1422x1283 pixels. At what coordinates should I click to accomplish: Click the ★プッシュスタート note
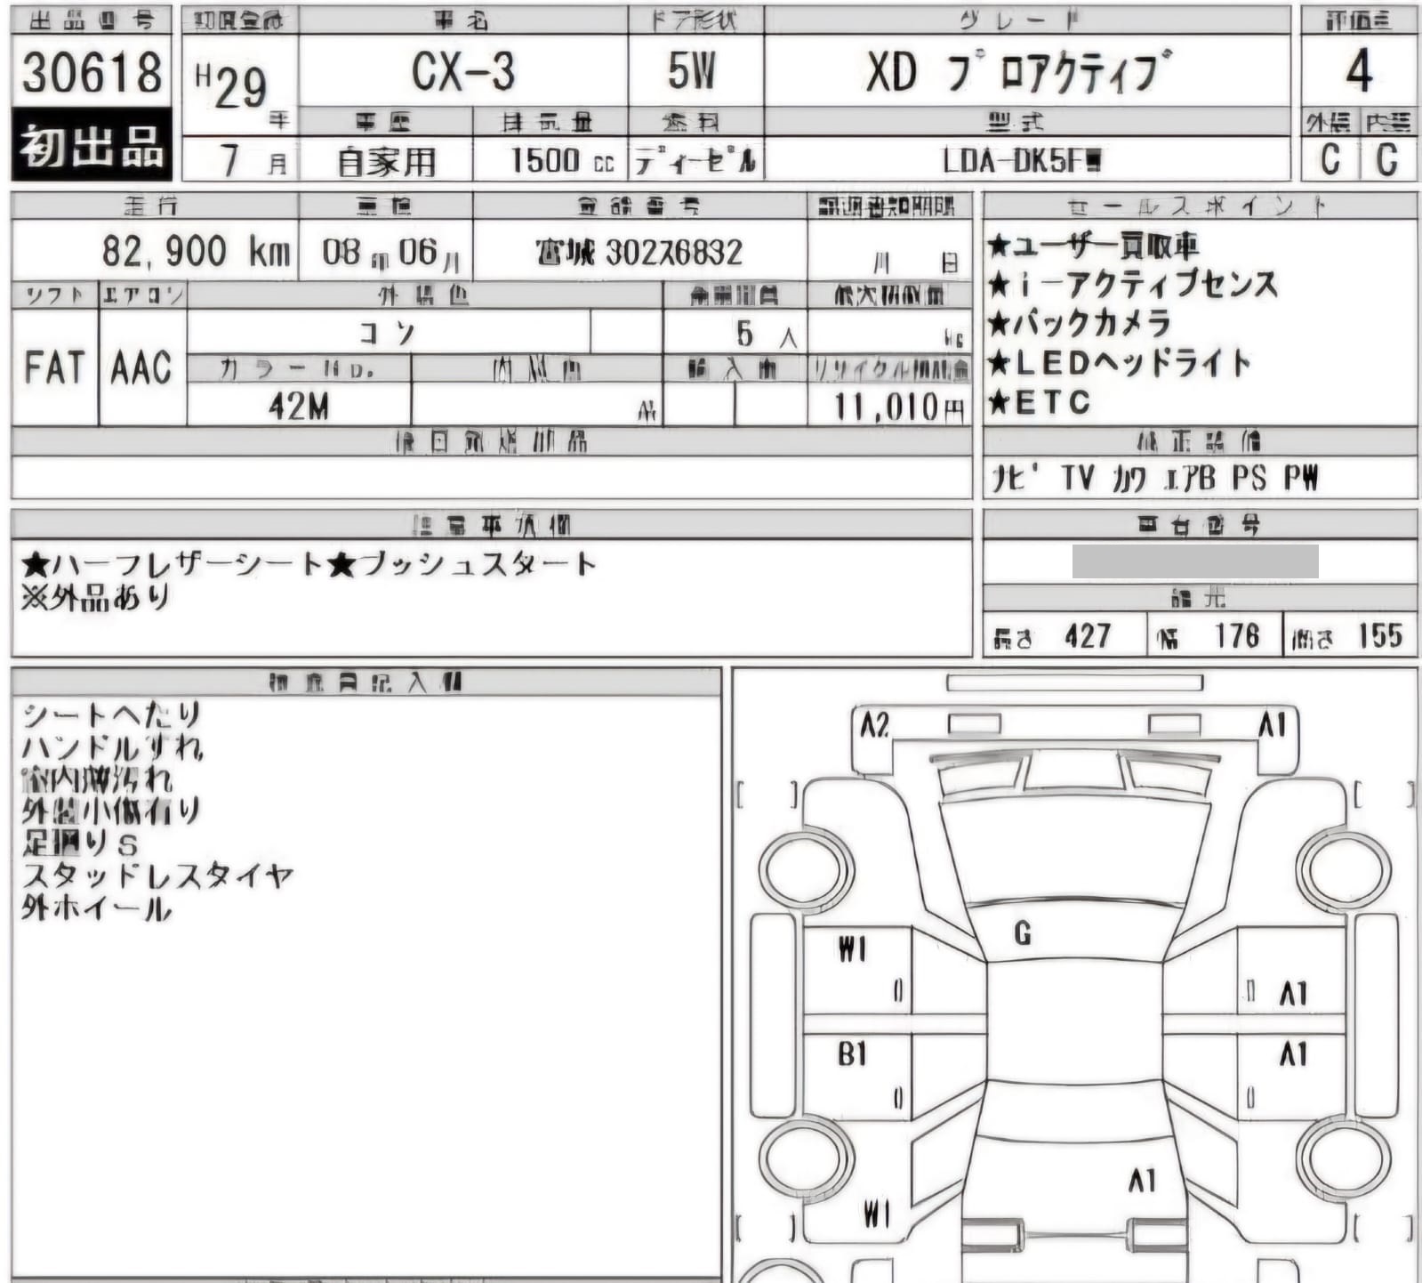tap(462, 563)
